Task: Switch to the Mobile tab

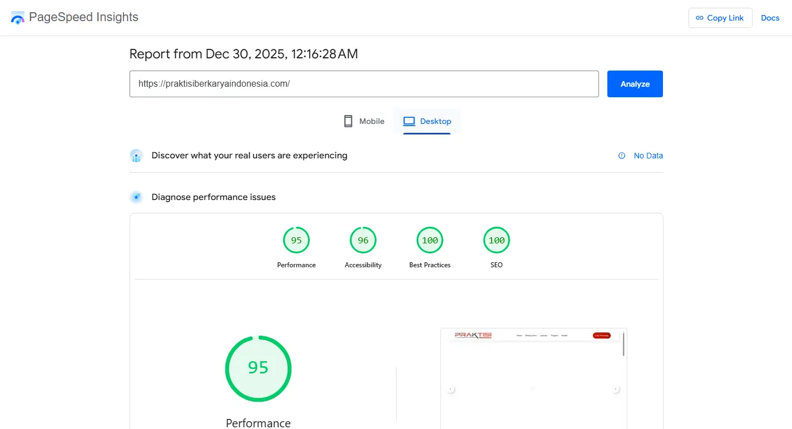Action: point(364,121)
